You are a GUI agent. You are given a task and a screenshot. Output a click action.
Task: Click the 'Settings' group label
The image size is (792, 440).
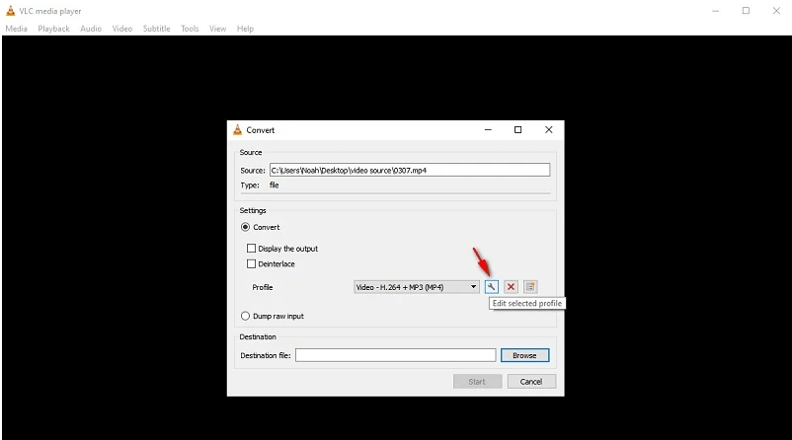pos(253,210)
